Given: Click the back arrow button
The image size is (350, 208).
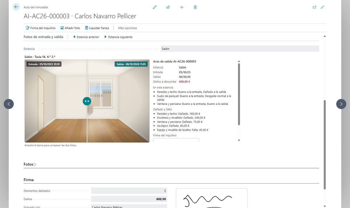Looking at the screenshot, I should click(x=16, y=7).
